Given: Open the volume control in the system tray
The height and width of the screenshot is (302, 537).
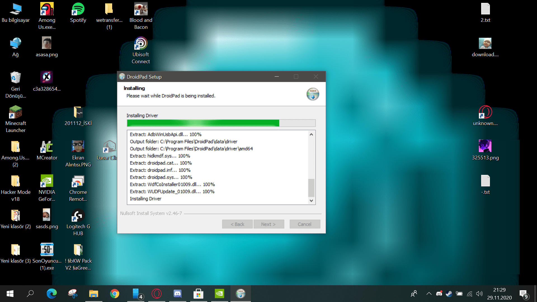Looking at the screenshot, I should tap(479, 294).
